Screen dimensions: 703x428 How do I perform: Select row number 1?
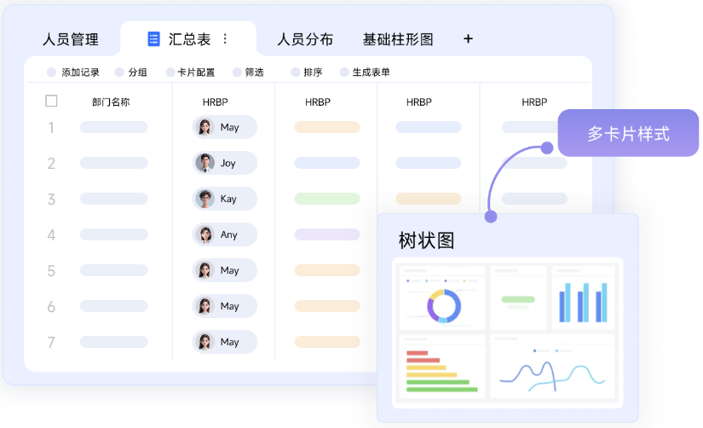[51, 128]
